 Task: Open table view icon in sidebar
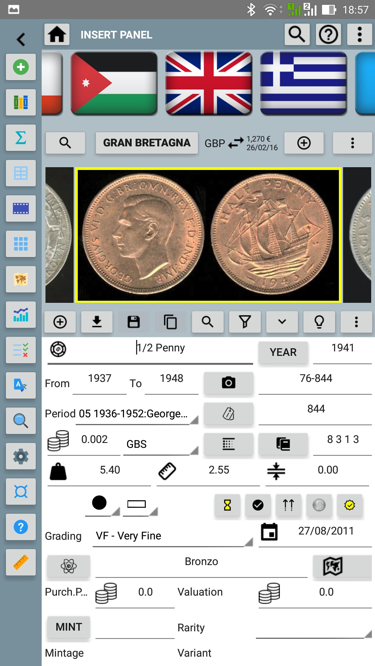[x=21, y=173]
